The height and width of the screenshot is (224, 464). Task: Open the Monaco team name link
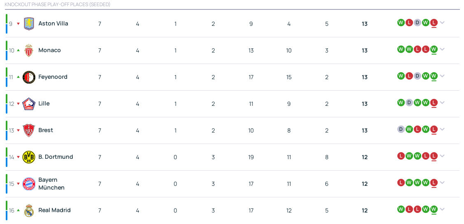49,50
